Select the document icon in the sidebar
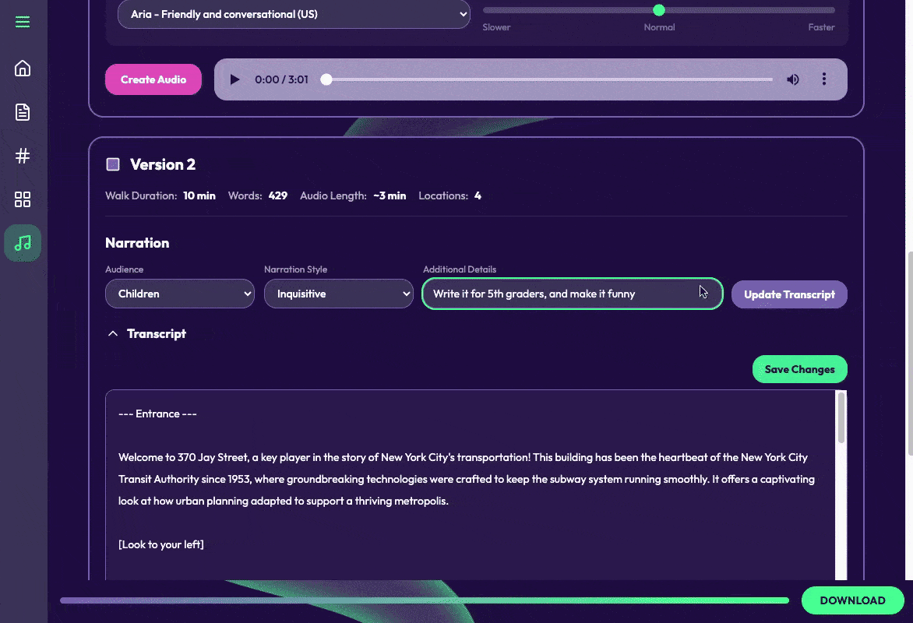This screenshot has height=623, width=913. click(23, 112)
